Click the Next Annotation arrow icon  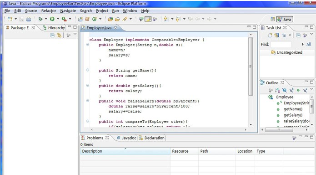166,19
